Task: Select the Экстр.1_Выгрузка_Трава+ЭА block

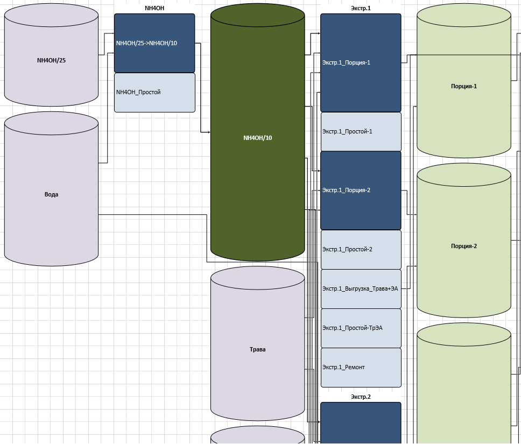Action: pyautogui.click(x=361, y=288)
